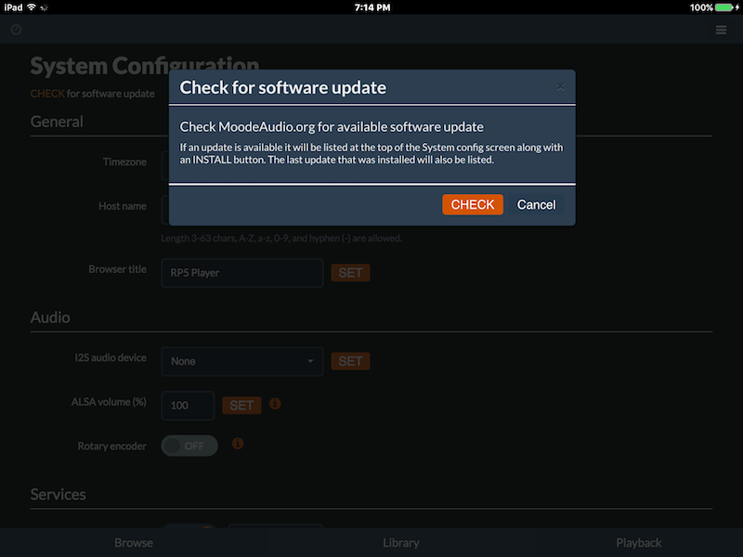Show Rotary encoder info icon
Image resolution: width=743 pixels, height=557 pixels.
tap(238, 444)
